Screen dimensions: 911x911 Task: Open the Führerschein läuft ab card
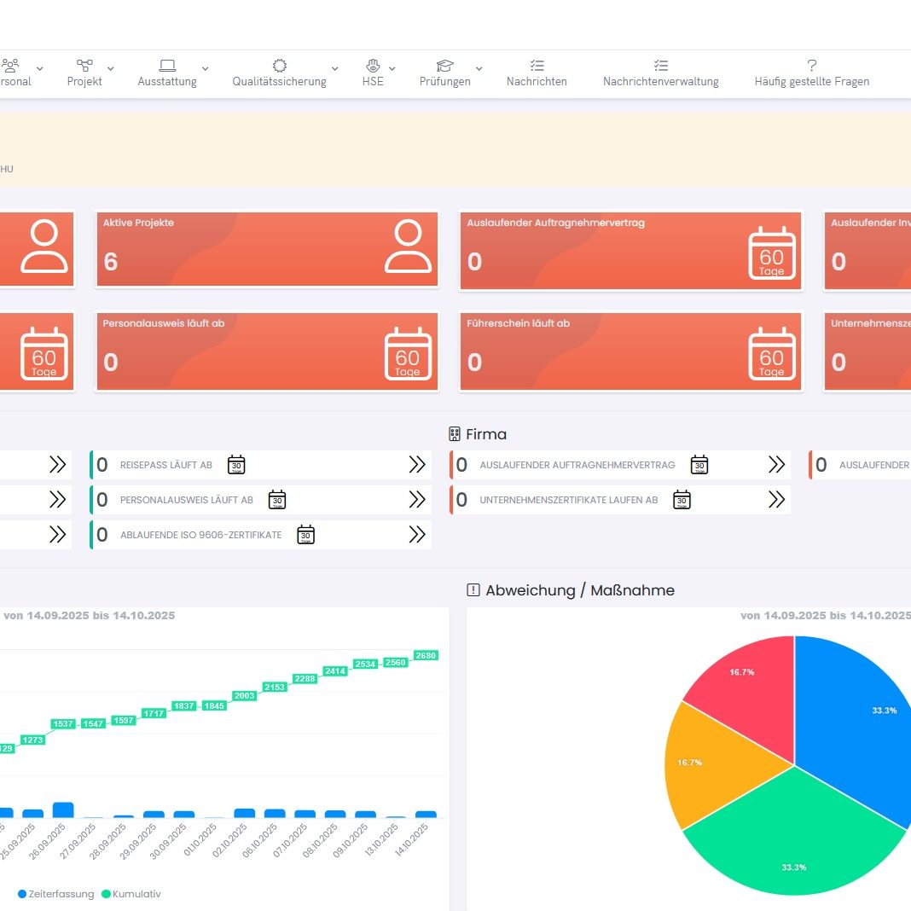pos(630,351)
